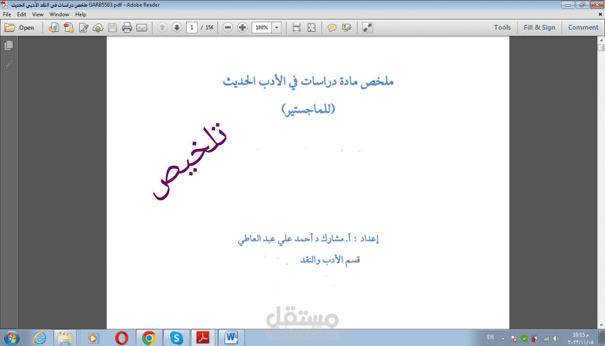Click the scrollbar down arrow
Screen dimensions: 605x346
coord(601,325)
